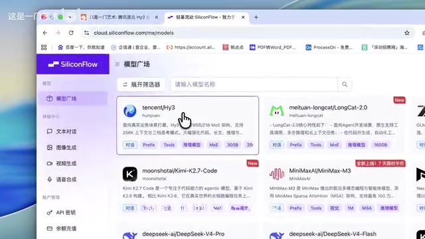The width and height of the screenshot is (425, 239).
Task: Switch to the 腾讯混元 Hy3 tab
Action: (120, 17)
